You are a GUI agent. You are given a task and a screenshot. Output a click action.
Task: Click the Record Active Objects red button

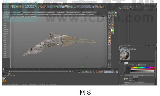pos(97,72)
